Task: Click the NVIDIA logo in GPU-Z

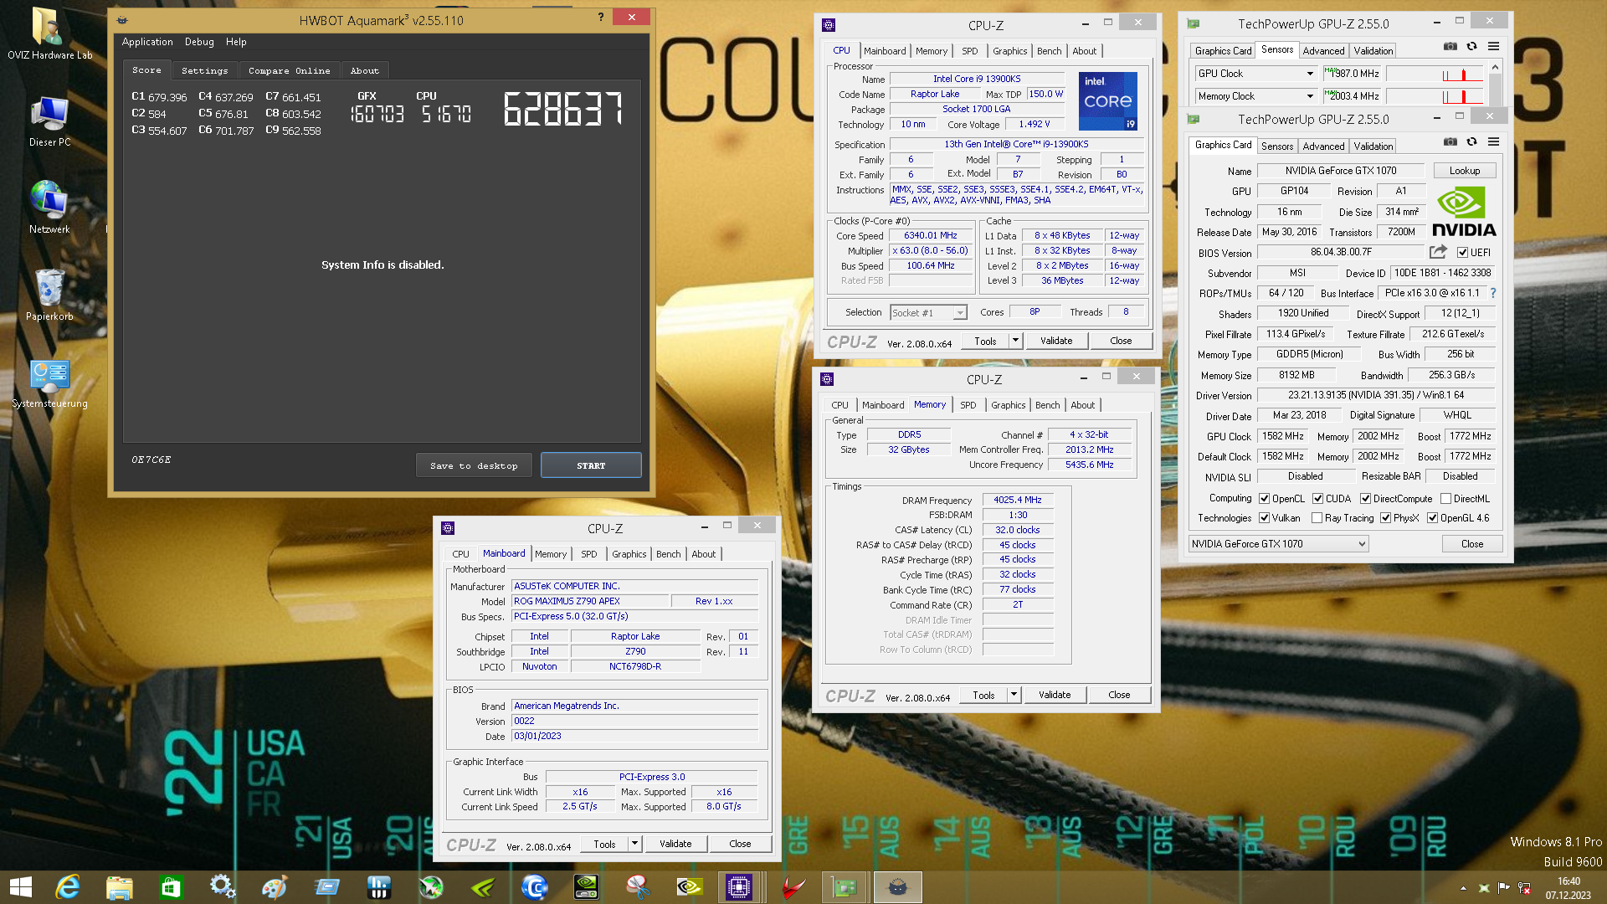Action: pyautogui.click(x=1464, y=213)
